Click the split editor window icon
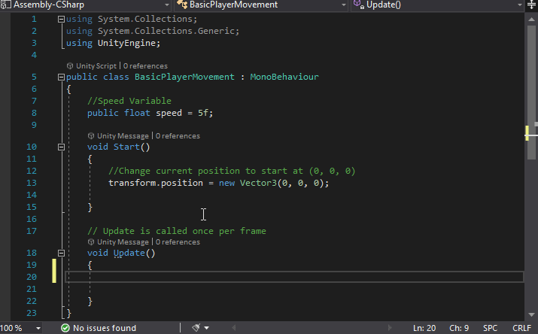538x334 pixels. 531,5
